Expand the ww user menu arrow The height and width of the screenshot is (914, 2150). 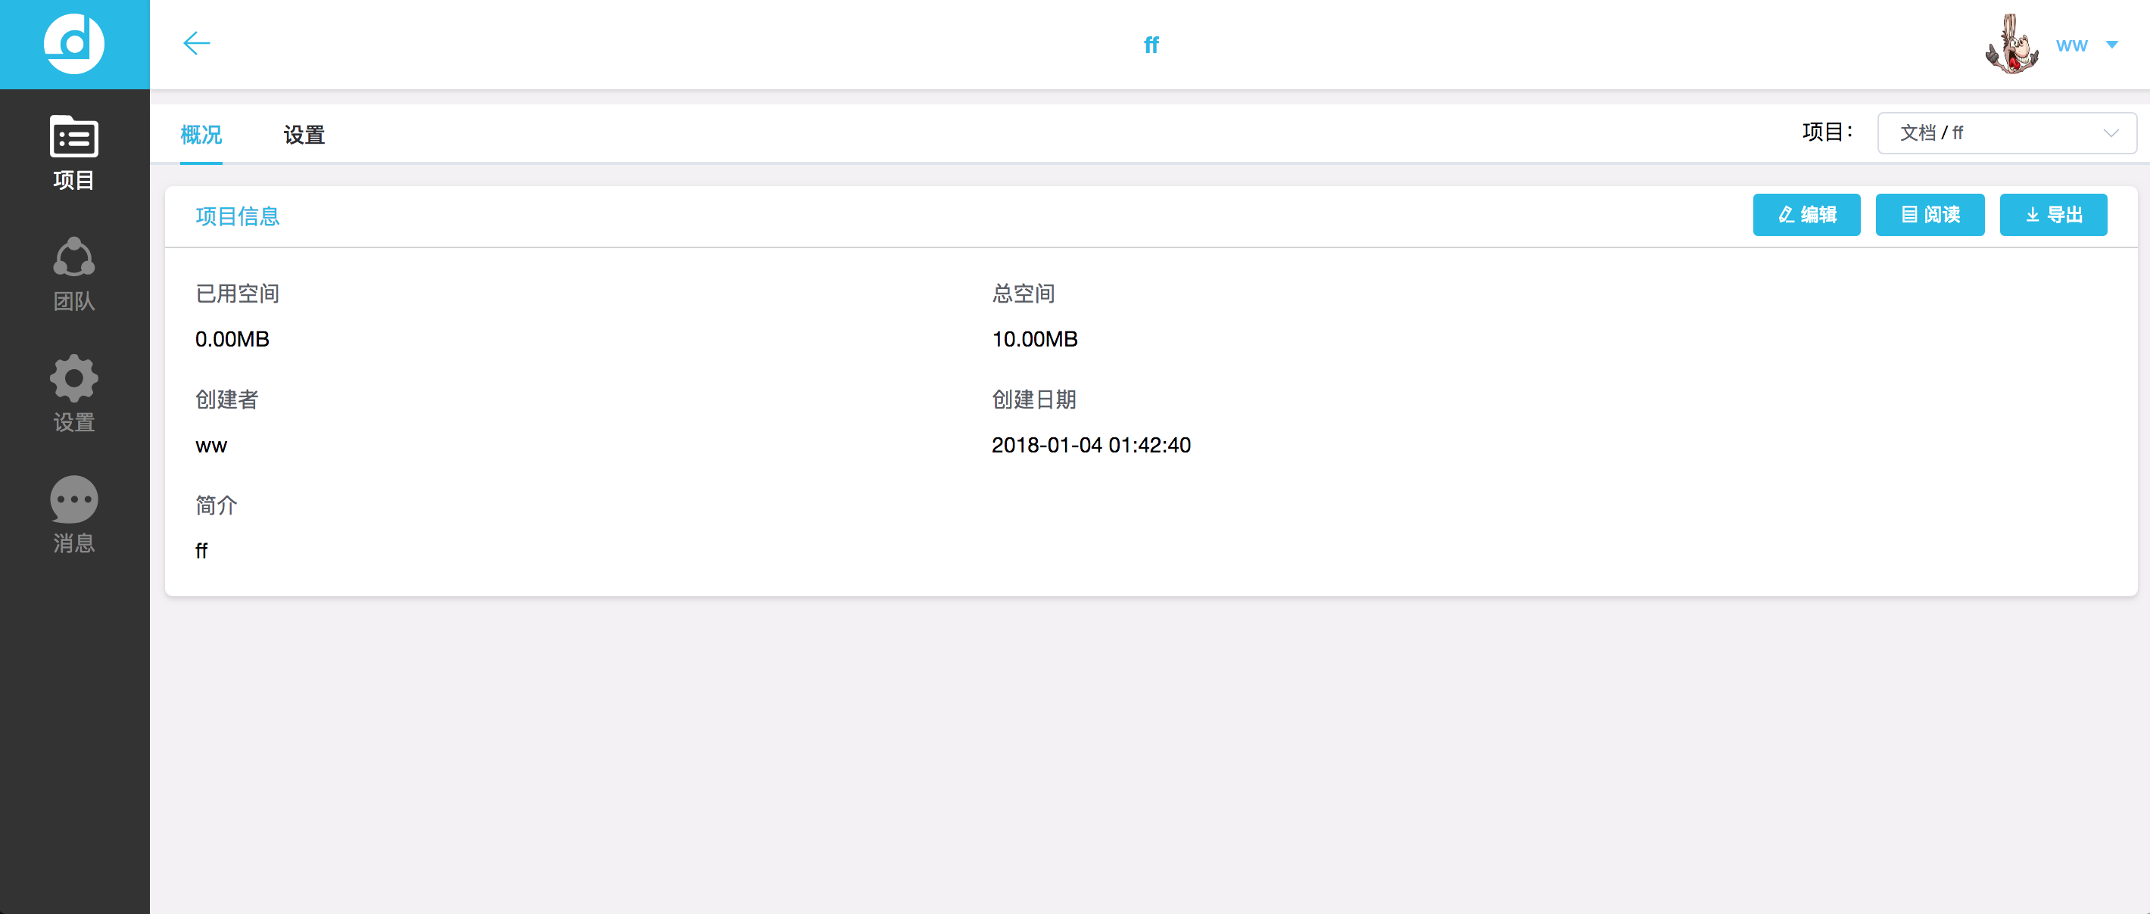tap(2111, 45)
